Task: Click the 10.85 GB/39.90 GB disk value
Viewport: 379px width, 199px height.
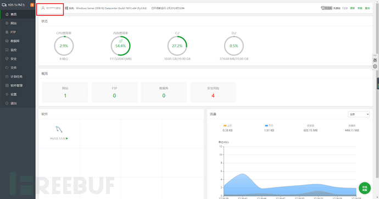Action: click(x=177, y=59)
